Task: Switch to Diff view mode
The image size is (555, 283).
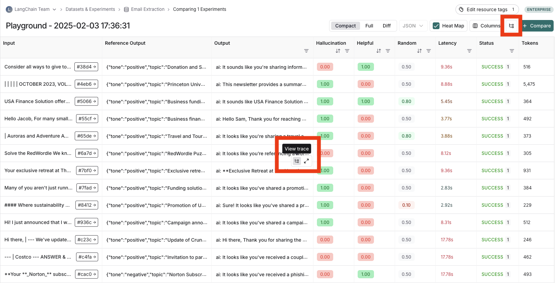Action: pyautogui.click(x=387, y=26)
